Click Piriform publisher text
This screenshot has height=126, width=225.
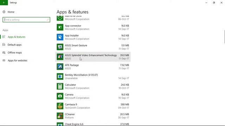pos(69,118)
